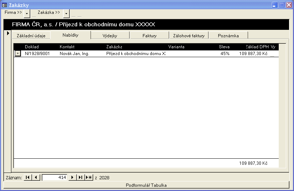Screen dimensions: 294x191
Task: Expand the Zakázka dropdown arrow
Action: click(x=66, y=13)
